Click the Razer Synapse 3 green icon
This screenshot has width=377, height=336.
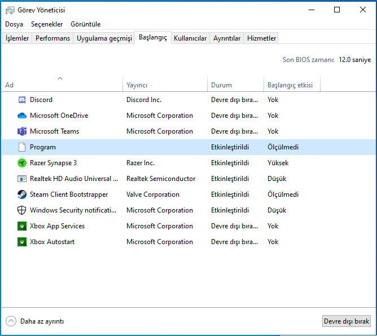tap(22, 163)
